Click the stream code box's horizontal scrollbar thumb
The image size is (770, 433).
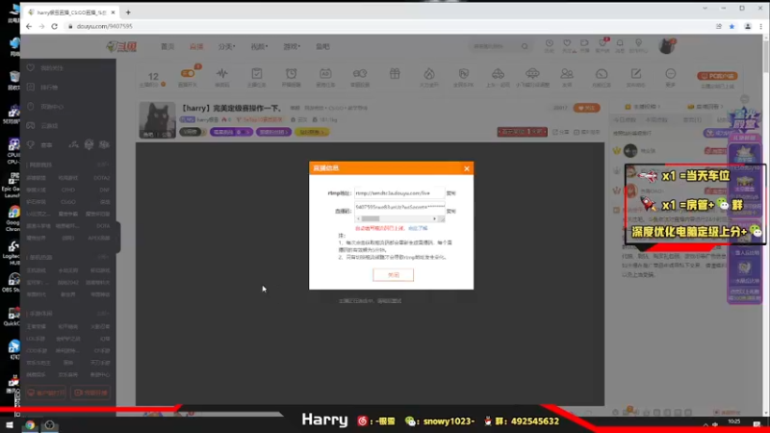(371, 218)
